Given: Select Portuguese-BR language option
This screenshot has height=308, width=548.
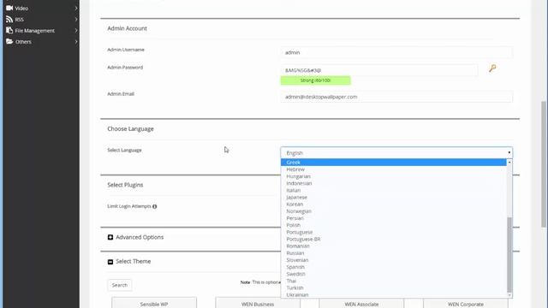Looking at the screenshot, I should (x=394, y=240).
